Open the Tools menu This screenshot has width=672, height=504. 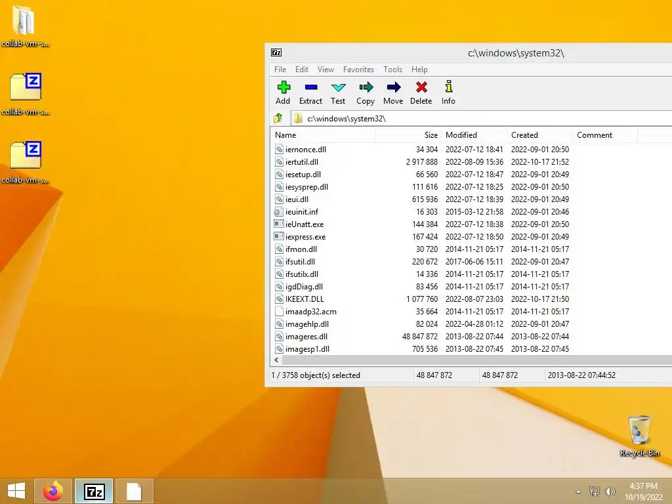click(x=392, y=70)
